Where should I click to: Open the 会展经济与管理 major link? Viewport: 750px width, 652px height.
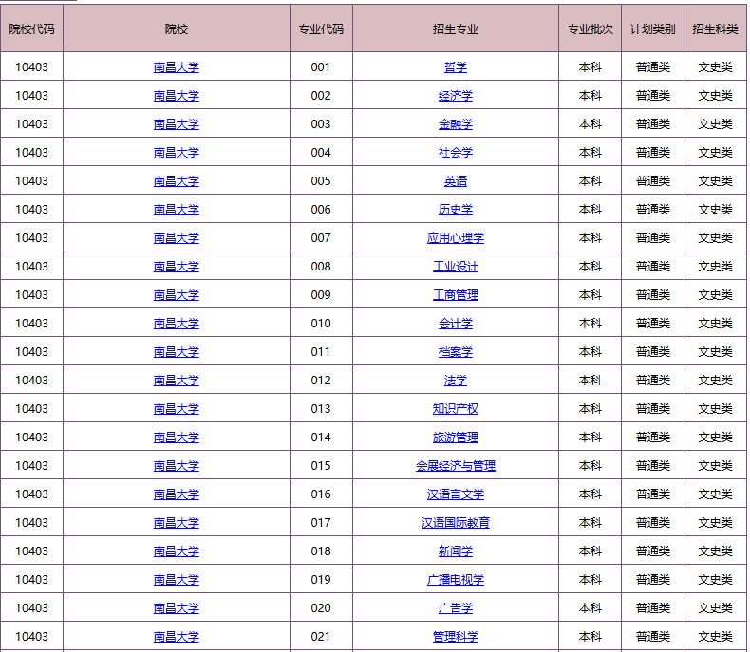coord(456,466)
